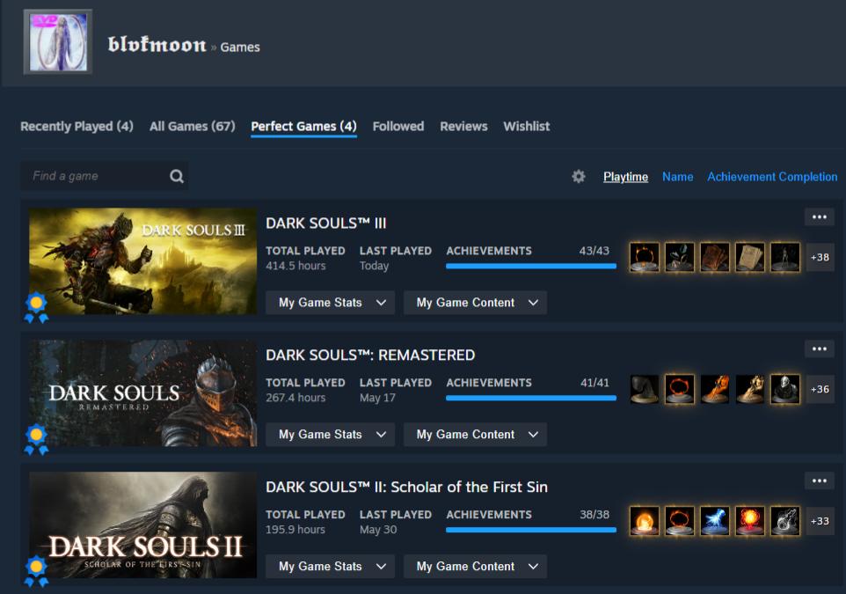This screenshot has width=846, height=594.
Task: Switch to Recently Played (4) tab
Action: coord(77,127)
